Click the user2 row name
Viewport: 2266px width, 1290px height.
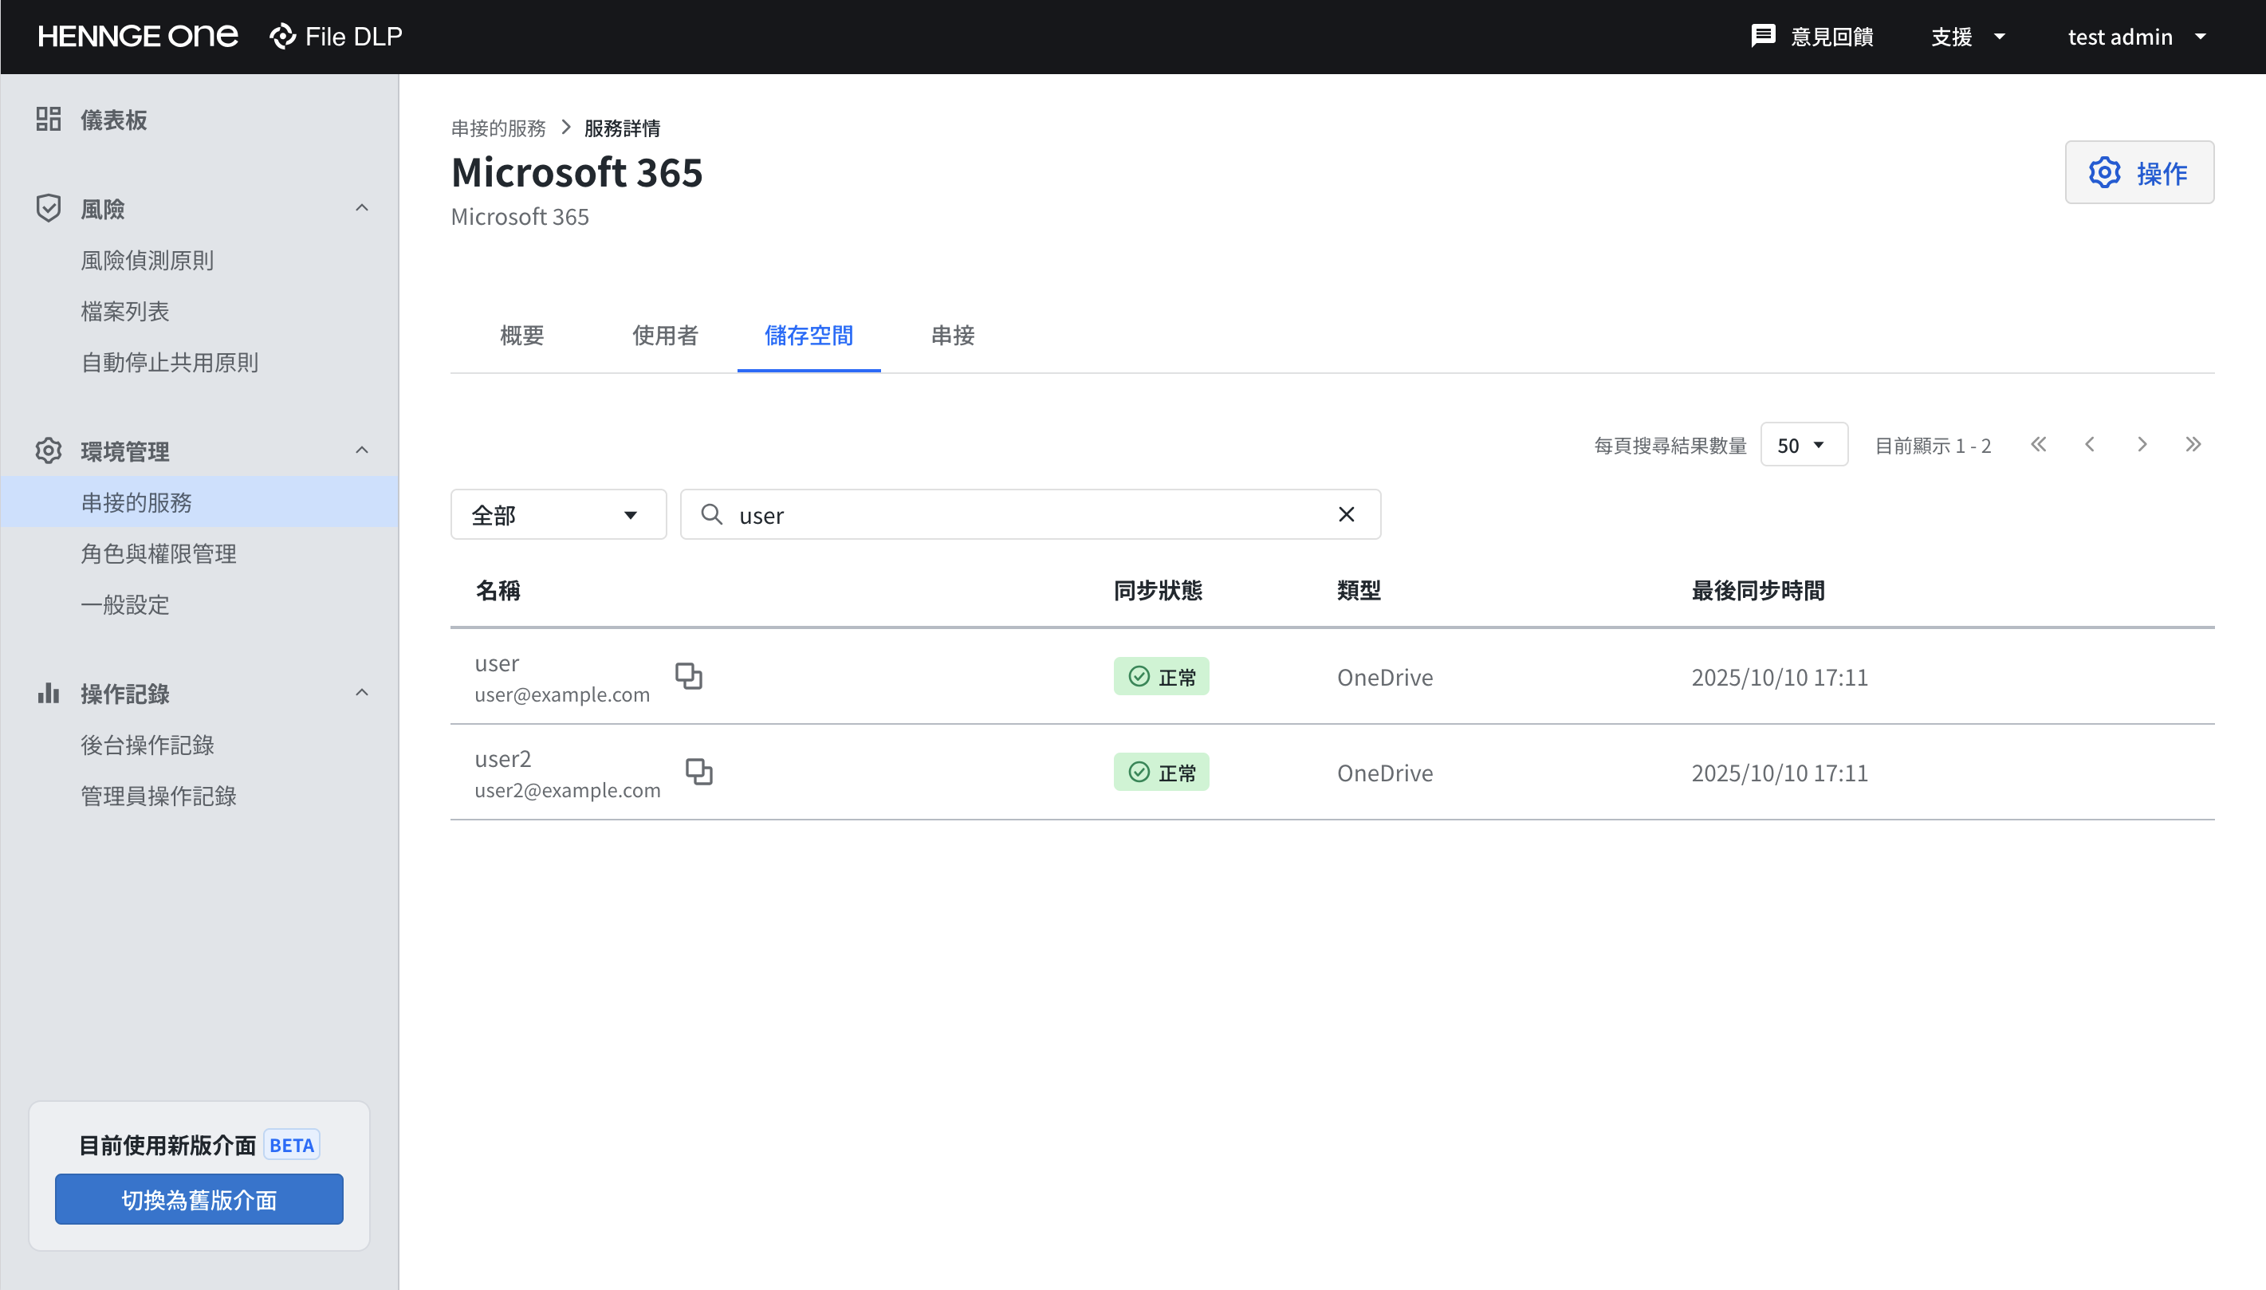[x=503, y=759]
